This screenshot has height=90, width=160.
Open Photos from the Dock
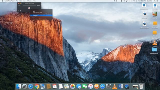pyautogui.click(x=73, y=86)
